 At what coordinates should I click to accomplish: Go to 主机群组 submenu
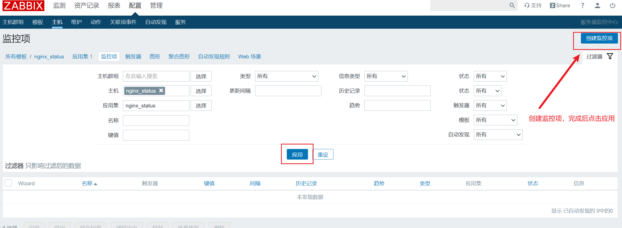(x=13, y=22)
